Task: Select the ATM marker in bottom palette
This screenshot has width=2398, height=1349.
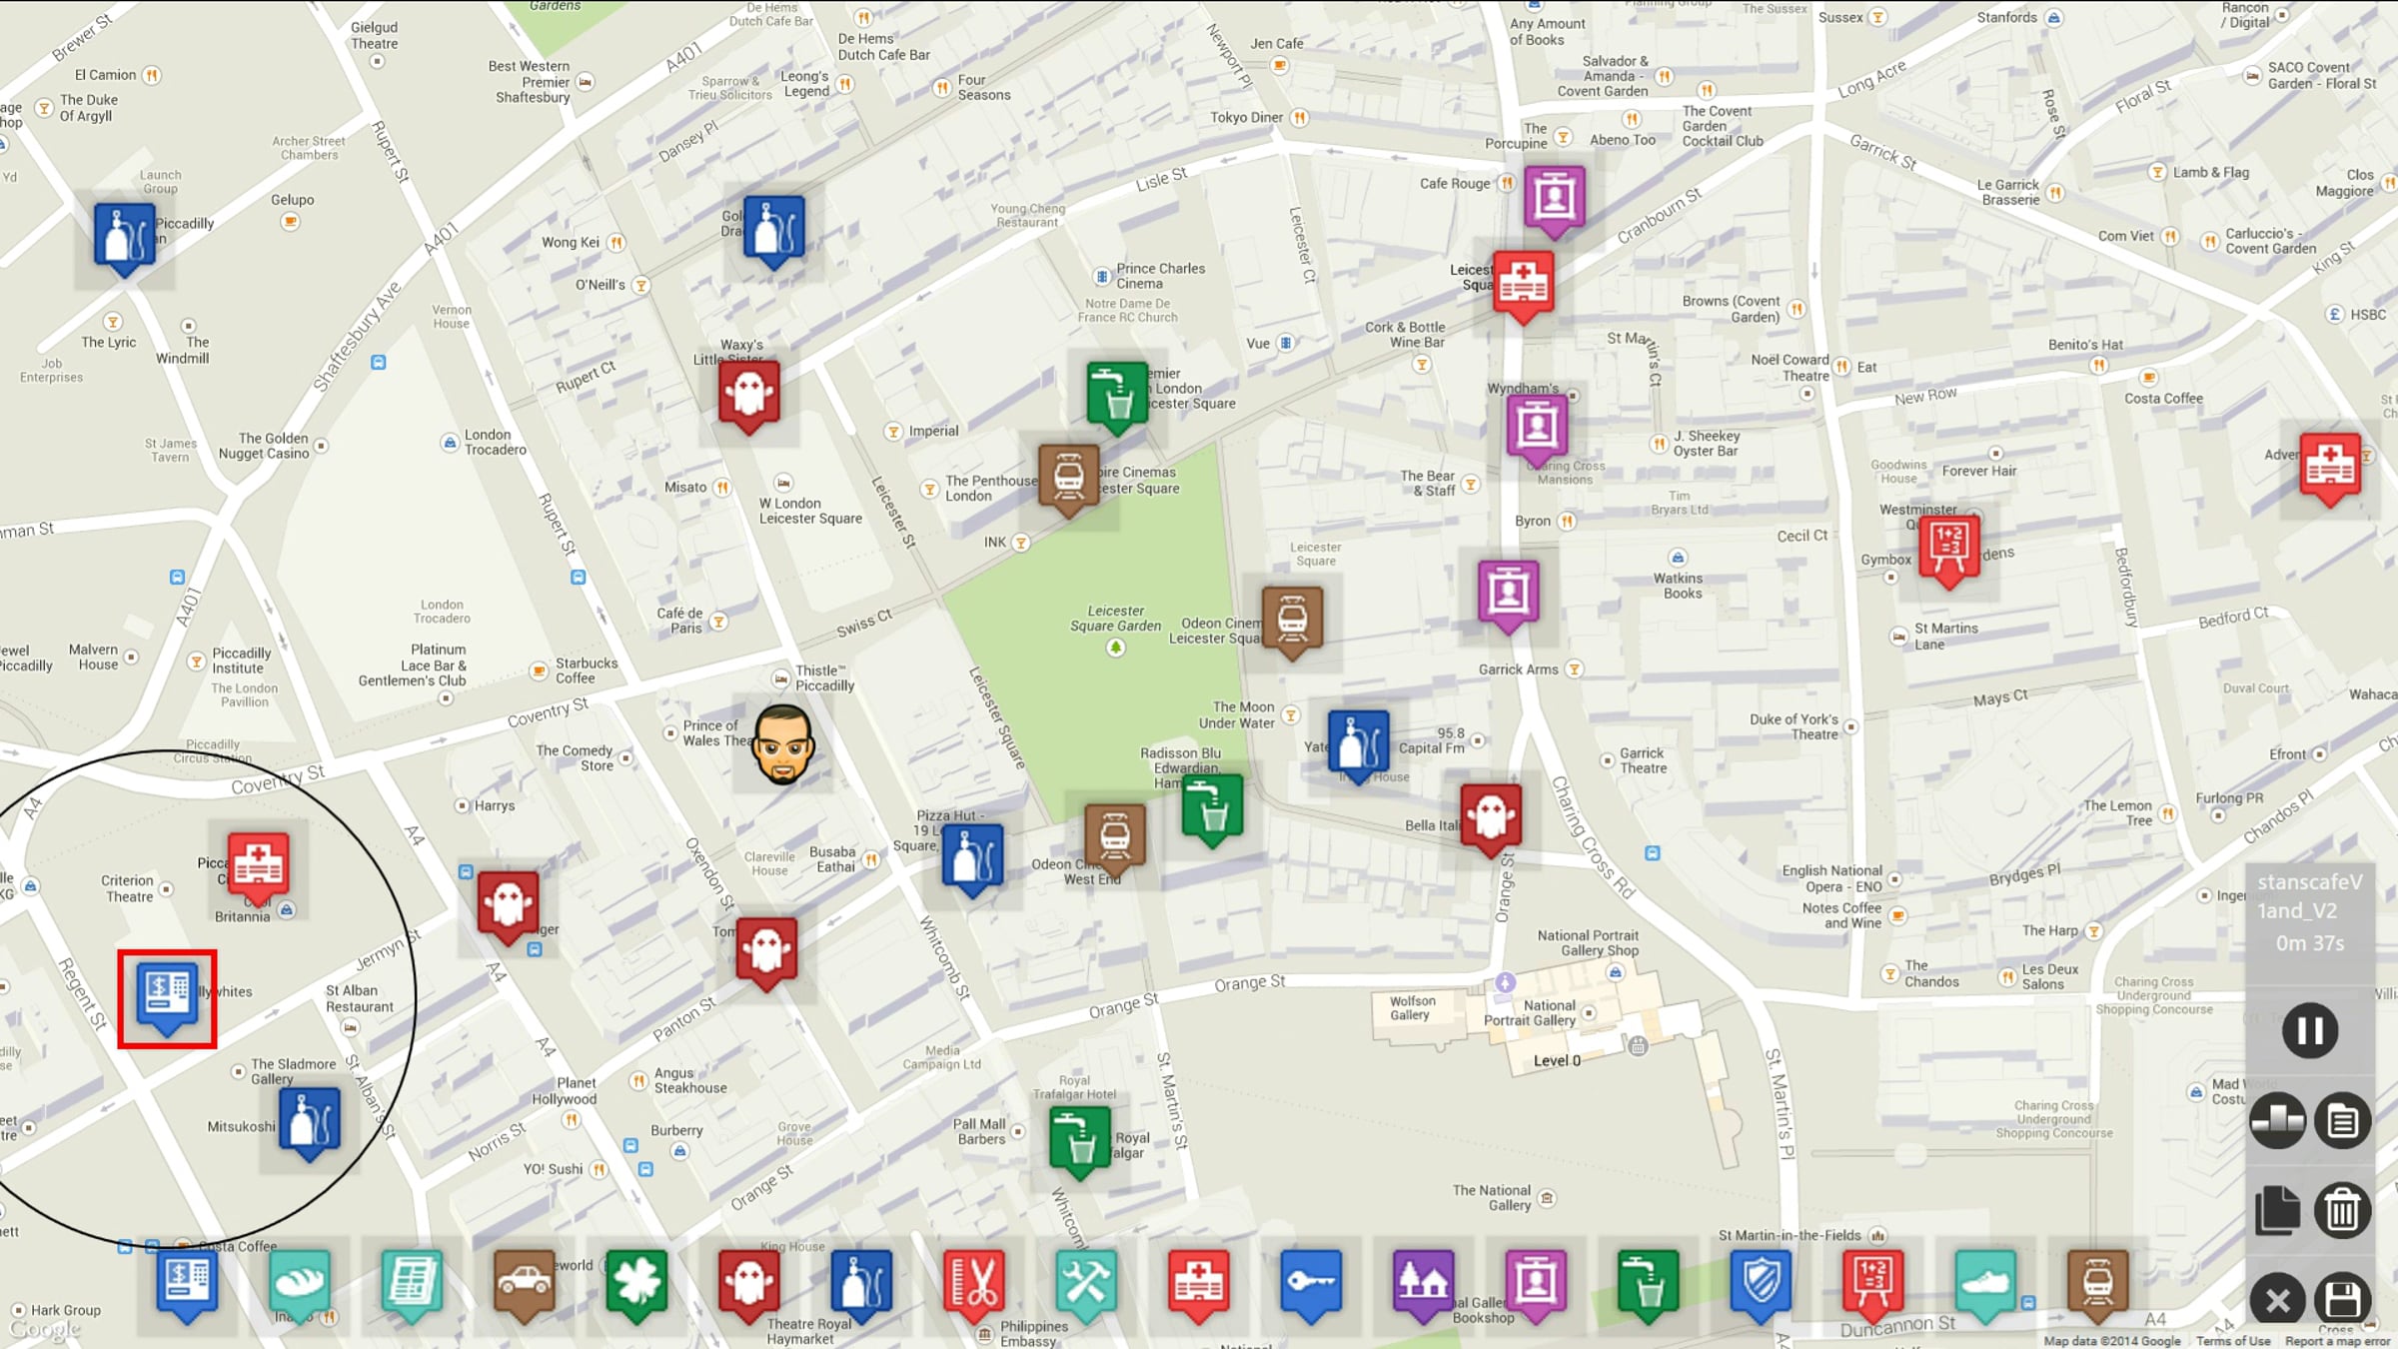Action: coord(187,1282)
